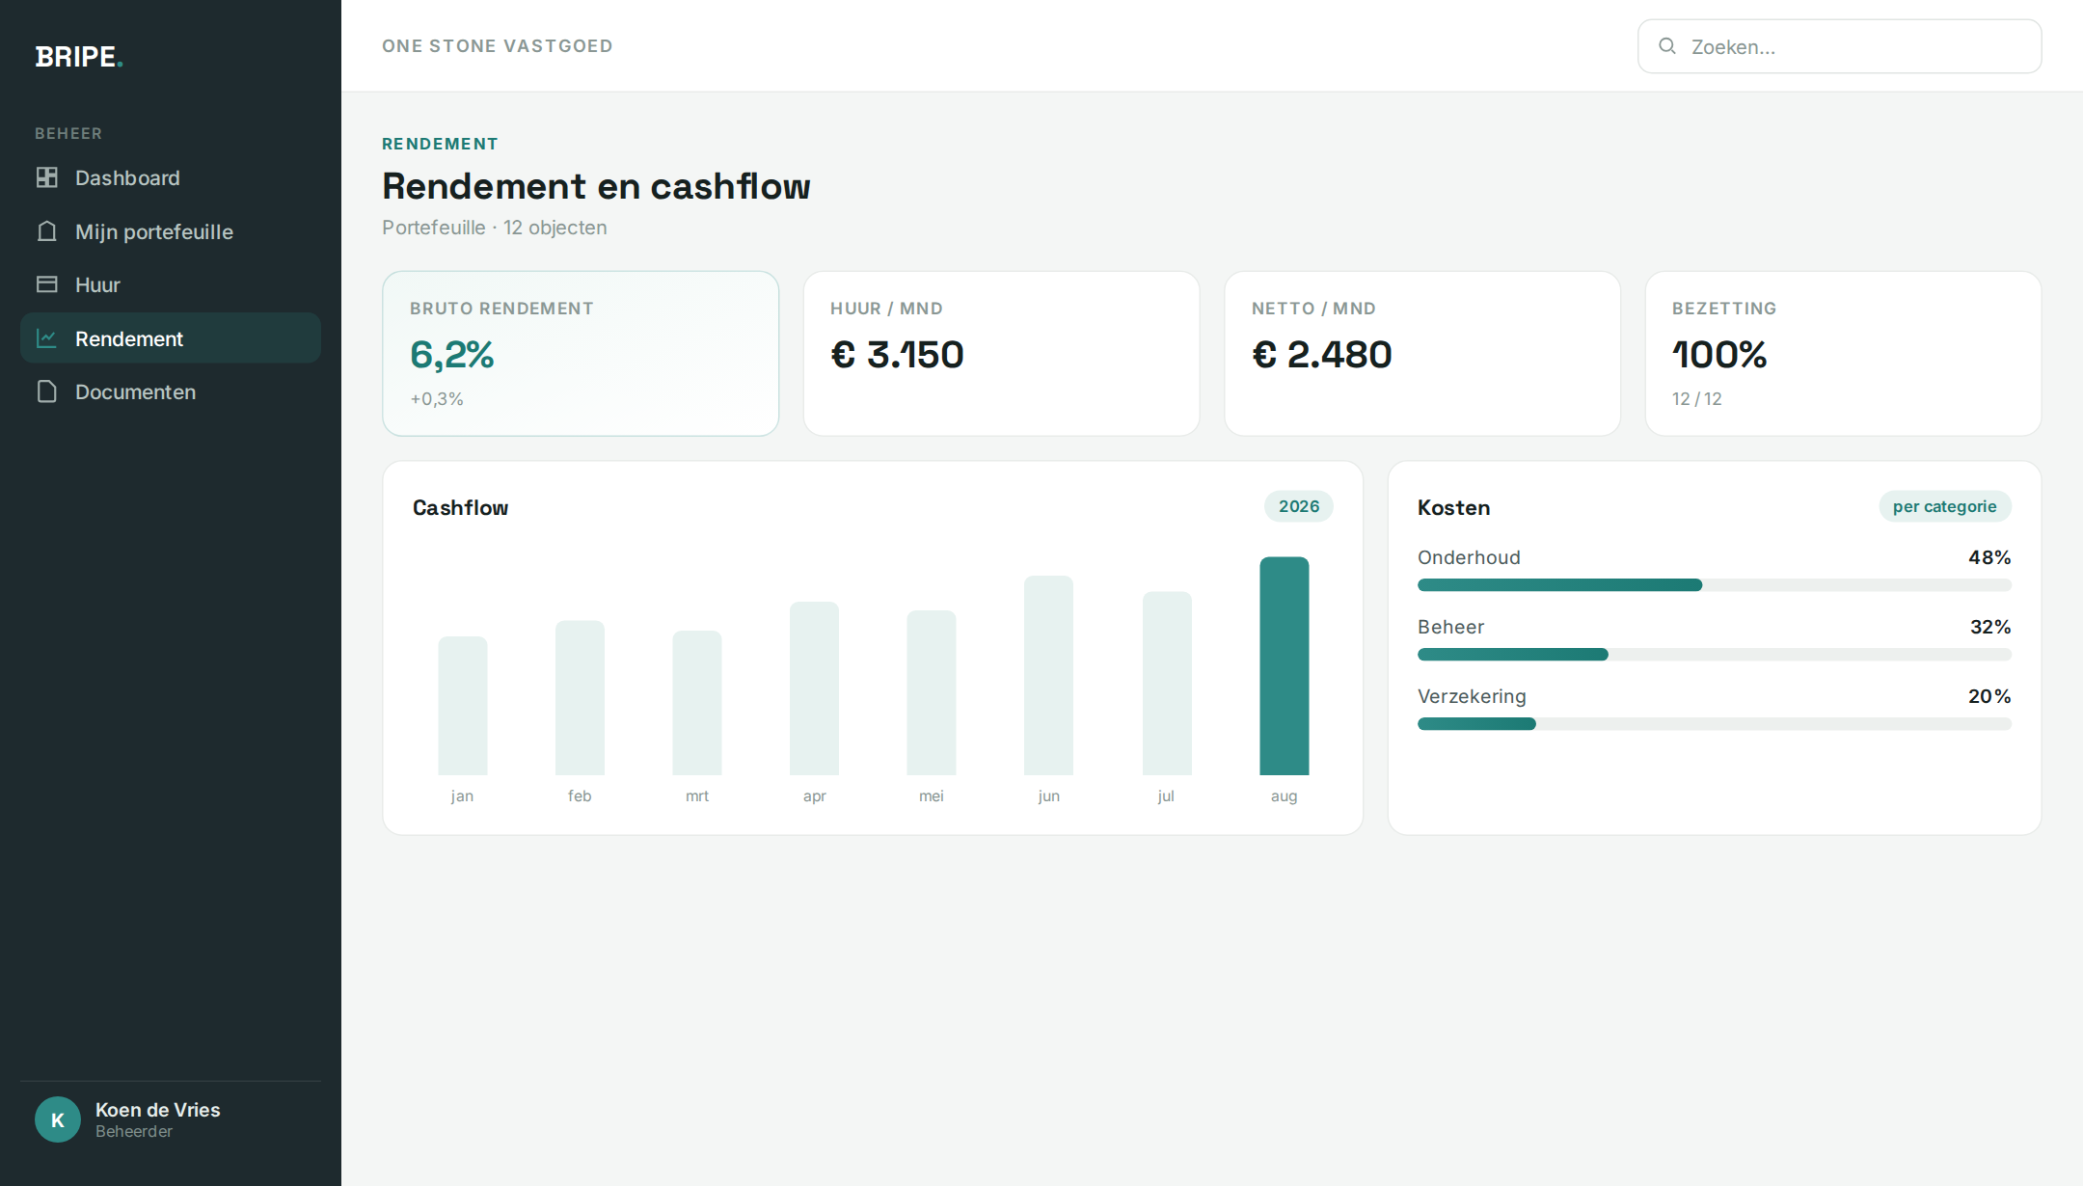Go to Mijn portefeuille
The height and width of the screenshot is (1186, 2083).
pyautogui.click(x=171, y=231)
